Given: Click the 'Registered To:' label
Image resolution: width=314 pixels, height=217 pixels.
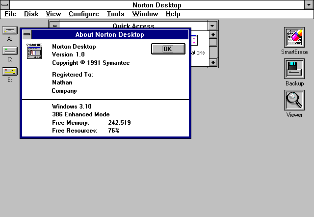Looking at the screenshot, I should tap(73, 75).
